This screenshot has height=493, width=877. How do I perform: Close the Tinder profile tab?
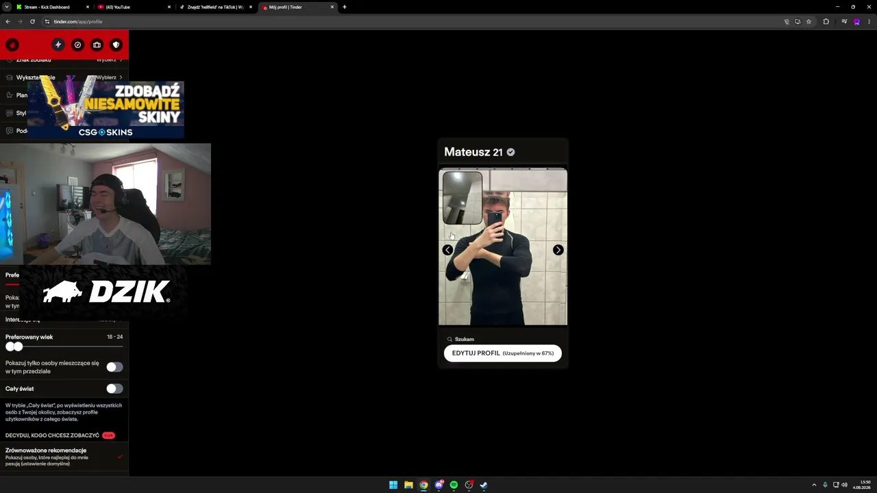[x=332, y=7]
